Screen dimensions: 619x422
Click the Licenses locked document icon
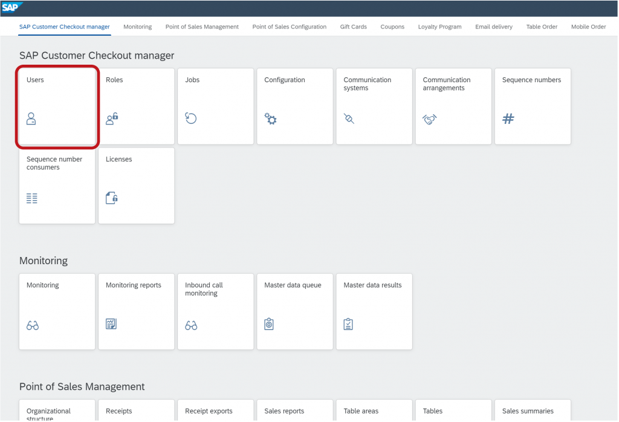point(112,198)
